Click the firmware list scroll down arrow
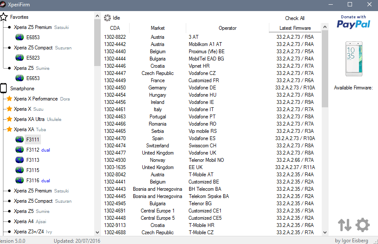The image size is (378, 244). tap(325, 233)
